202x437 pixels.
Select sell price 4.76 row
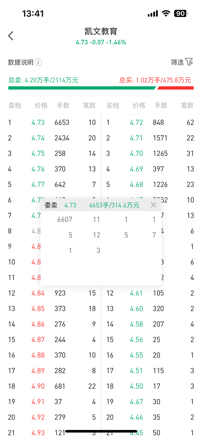point(50,169)
